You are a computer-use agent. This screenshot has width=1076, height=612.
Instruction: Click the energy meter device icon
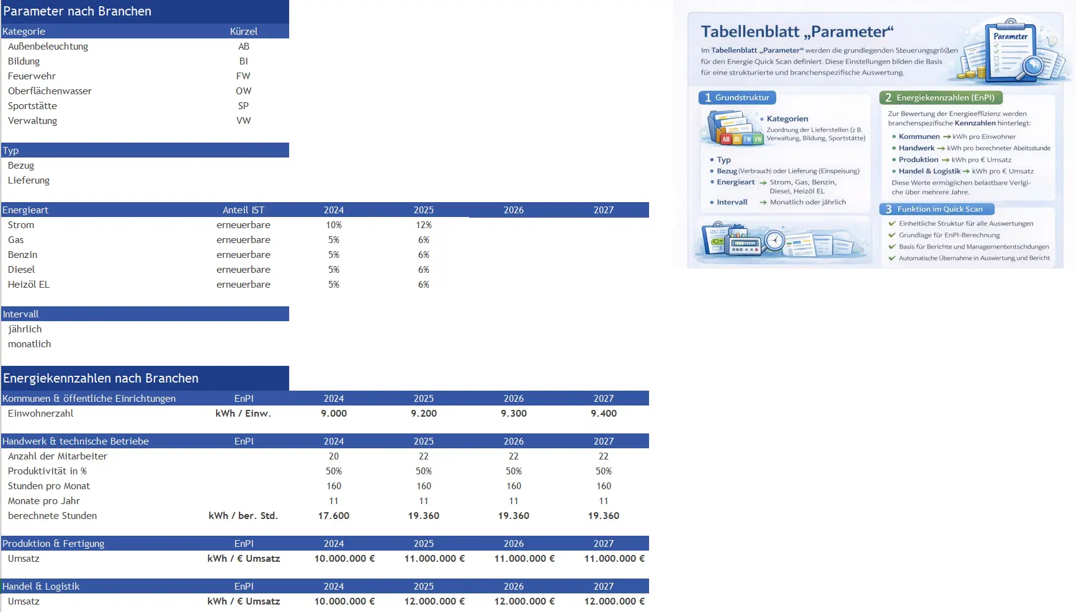[x=745, y=244]
